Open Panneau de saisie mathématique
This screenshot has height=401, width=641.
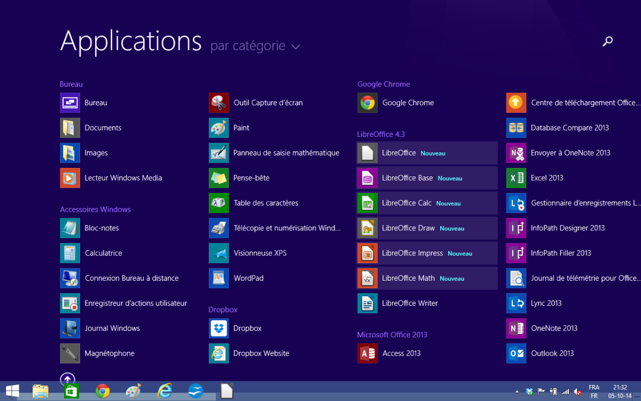(x=274, y=153)
